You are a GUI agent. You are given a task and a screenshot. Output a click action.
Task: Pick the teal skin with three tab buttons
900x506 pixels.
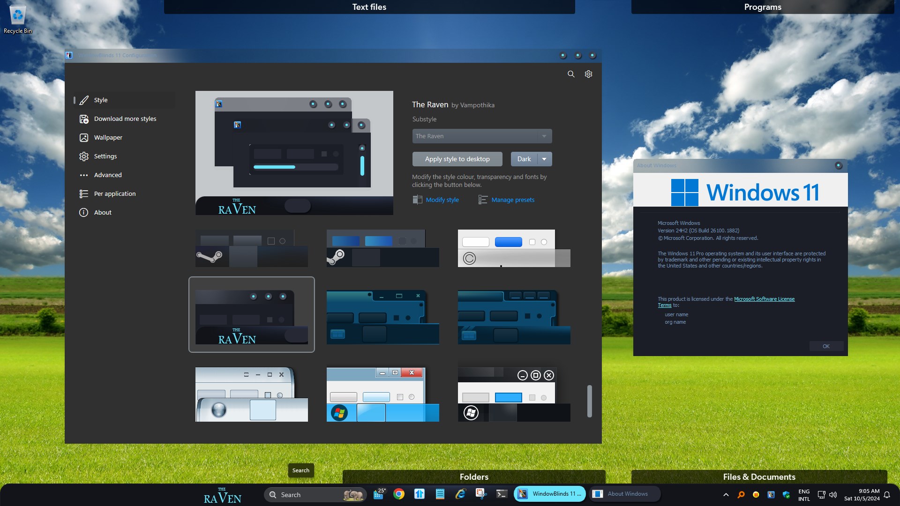[514, 317]
